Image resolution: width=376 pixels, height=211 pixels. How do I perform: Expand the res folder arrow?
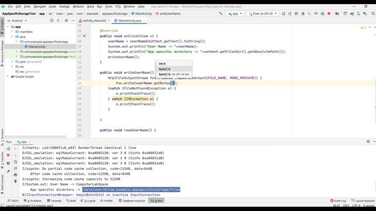[12, 66]
